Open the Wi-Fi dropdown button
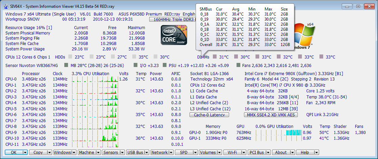The image size is (378, 159). click(x=235, y=152)
